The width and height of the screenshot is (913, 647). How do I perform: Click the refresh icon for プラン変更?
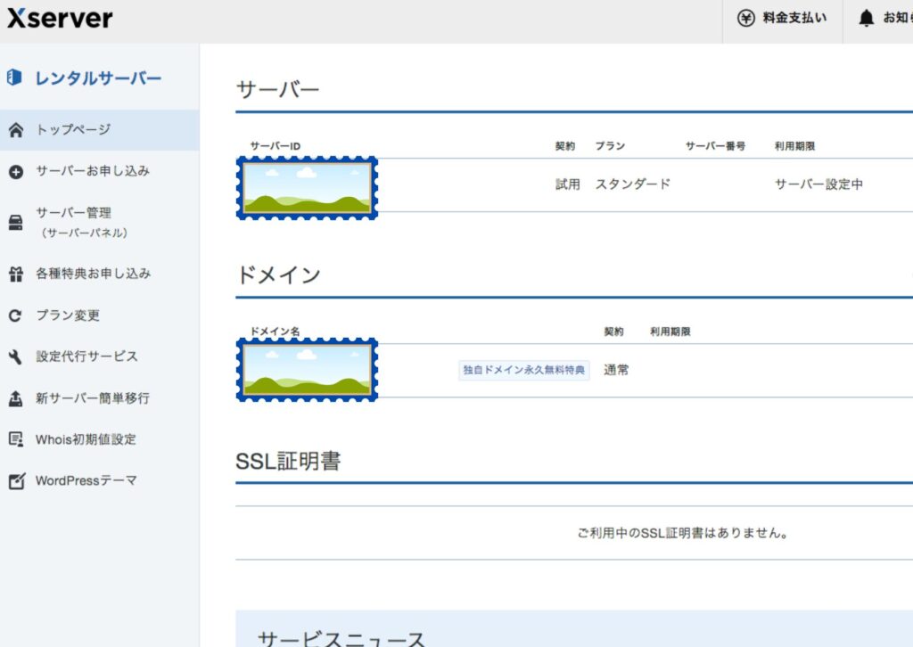point(16,315)
